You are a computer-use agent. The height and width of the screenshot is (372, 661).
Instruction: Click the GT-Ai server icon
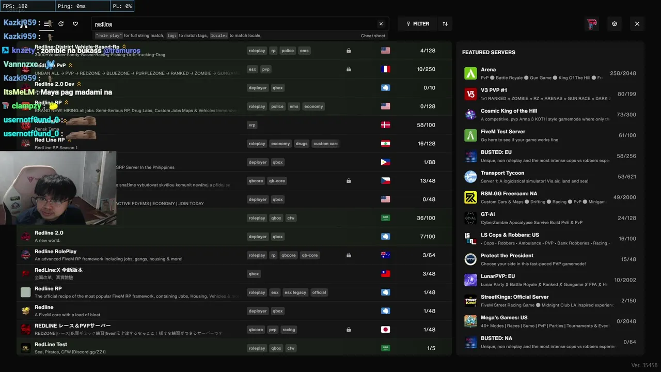[x=470, y=218]
